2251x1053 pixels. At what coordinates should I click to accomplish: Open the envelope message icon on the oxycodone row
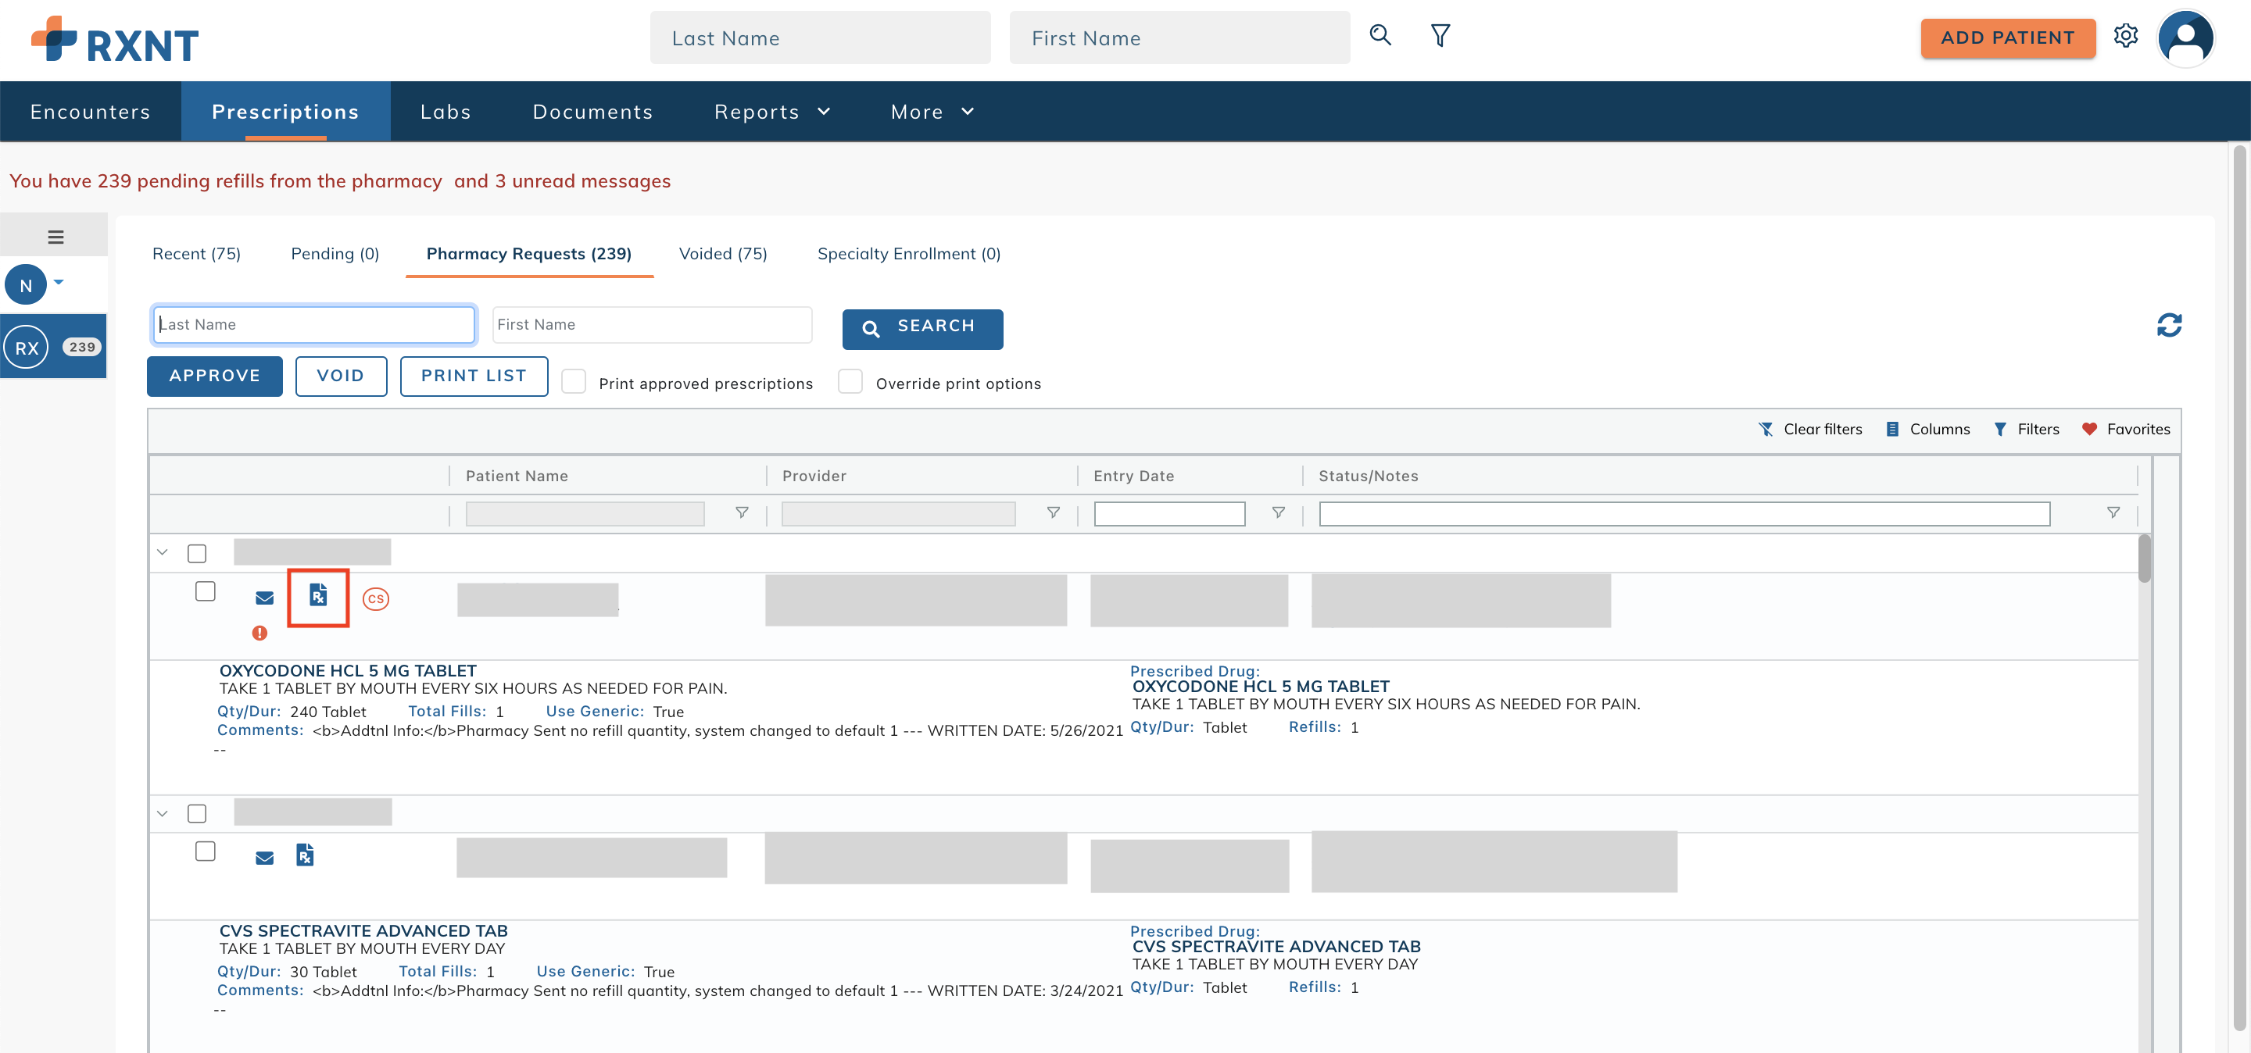point(264,598)
